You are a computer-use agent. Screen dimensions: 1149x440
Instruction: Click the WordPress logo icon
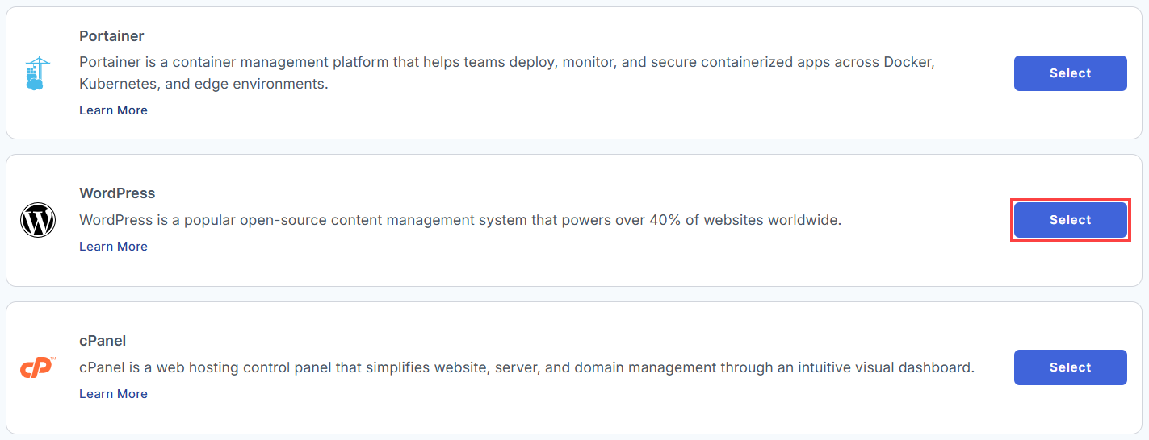coord(37,220)
